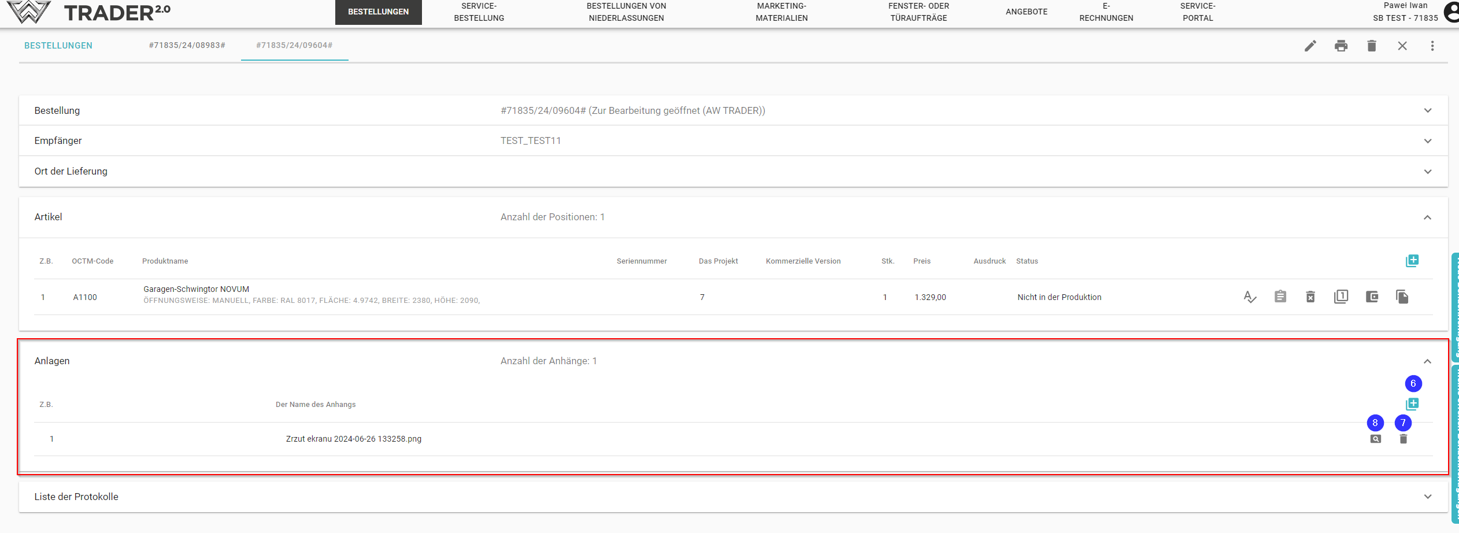
Task: Click the wallet icon in article row
Action: click(x=1372, y=297)
